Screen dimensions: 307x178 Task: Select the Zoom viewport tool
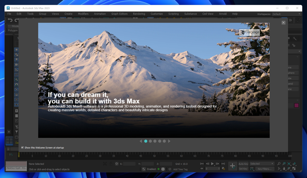tap(279, 164)
